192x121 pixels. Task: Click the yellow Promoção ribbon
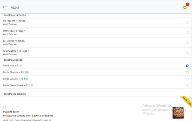pyautogui.click(x=186, y=101)
